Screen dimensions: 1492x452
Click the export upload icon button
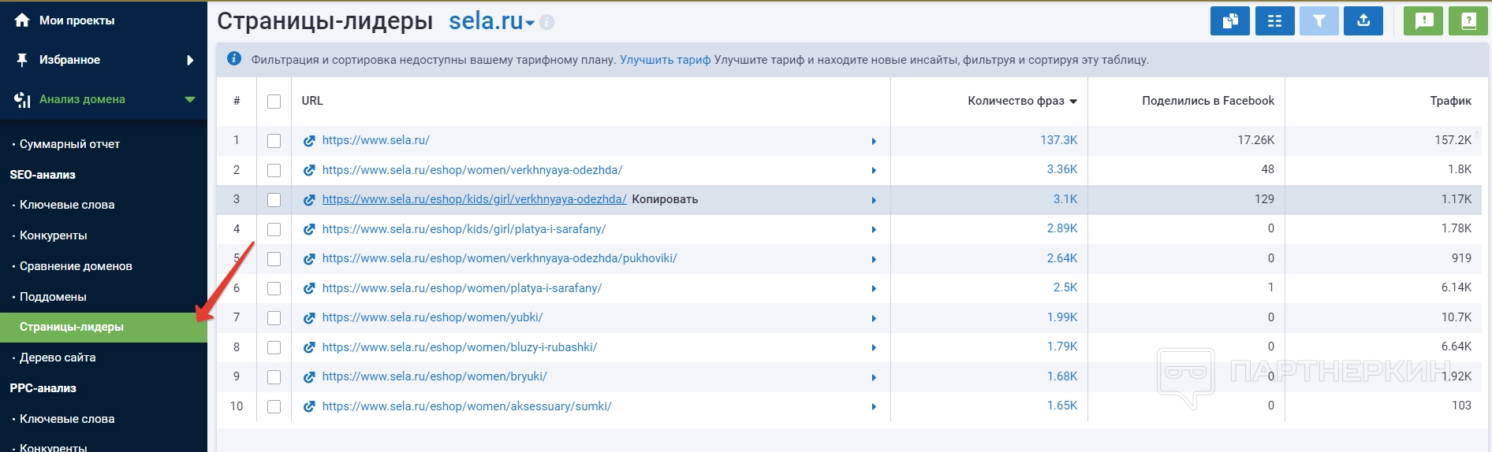pos(1363,21)
